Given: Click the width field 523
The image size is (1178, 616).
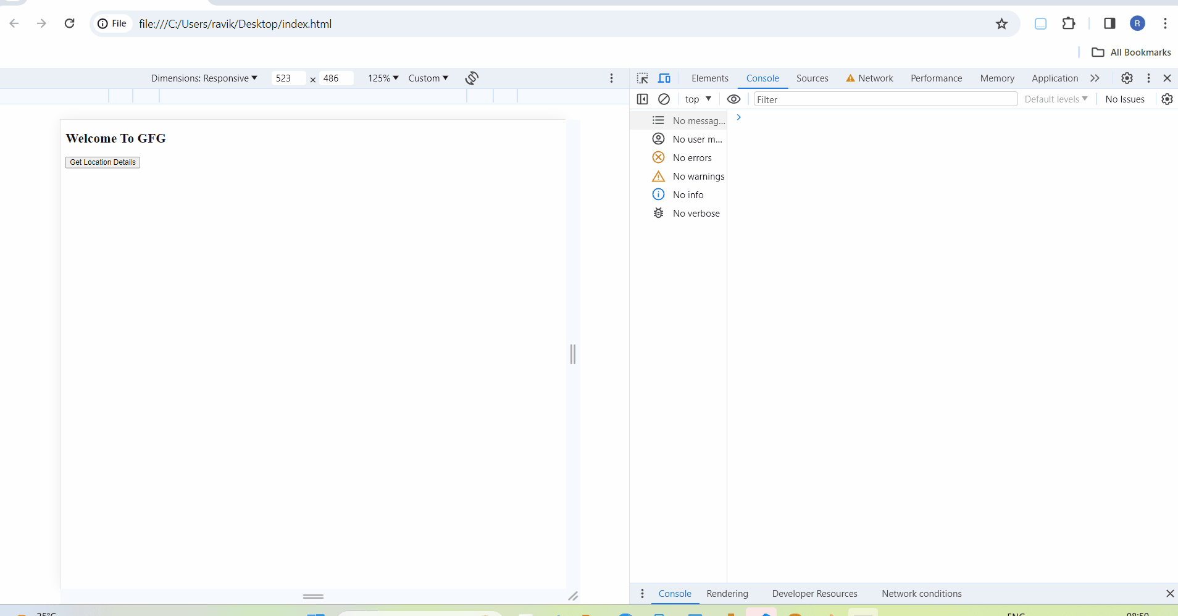Looking at the screenshot, I should 288,78.
